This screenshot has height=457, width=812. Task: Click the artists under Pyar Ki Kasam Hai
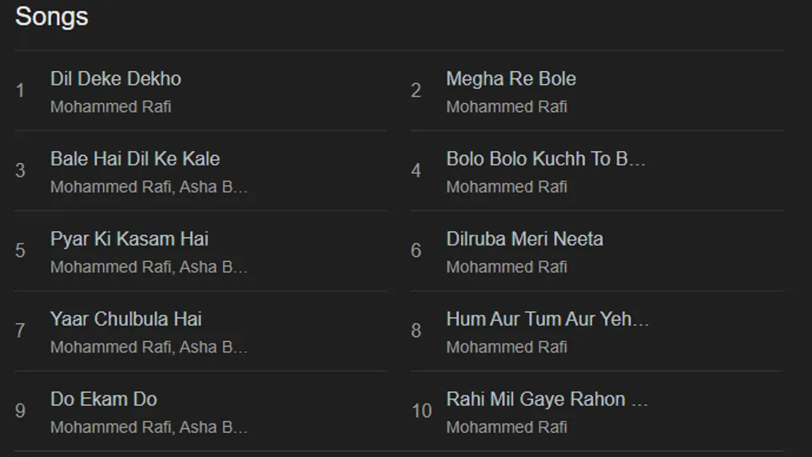click(149, 267)
